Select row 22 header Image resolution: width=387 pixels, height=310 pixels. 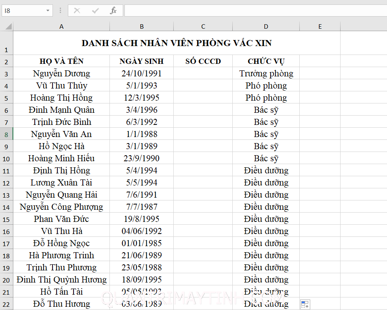click(x=6, y=304)
